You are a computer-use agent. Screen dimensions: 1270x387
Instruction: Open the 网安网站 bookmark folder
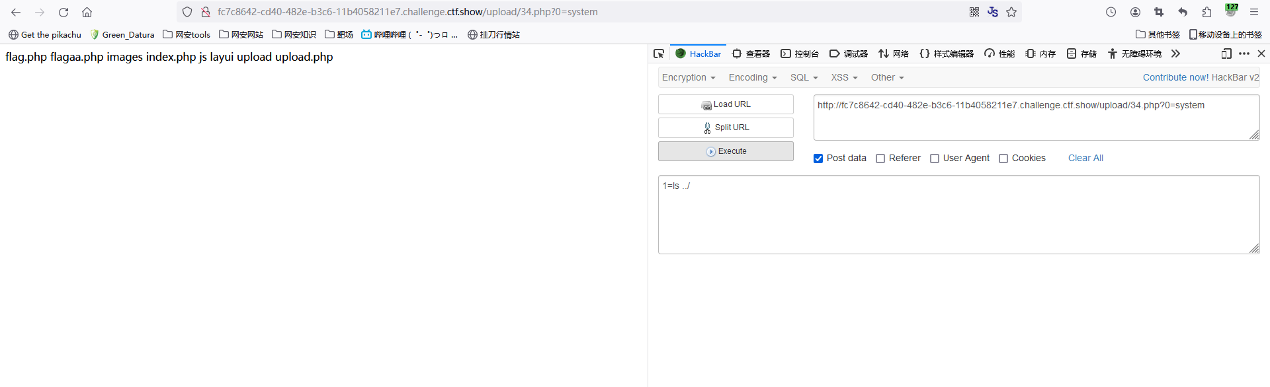click(x=241, y=34)
